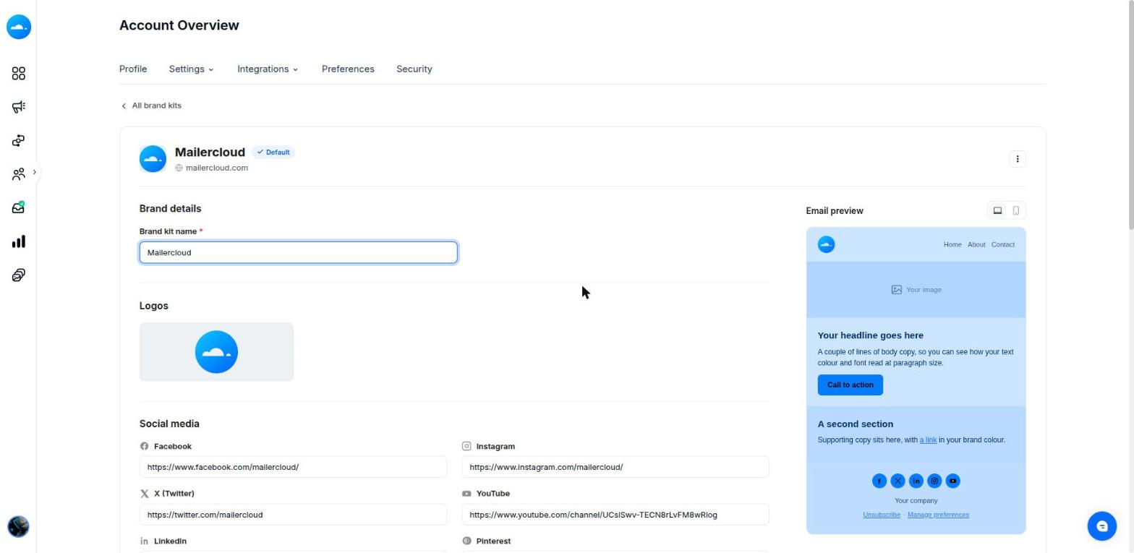Click the Brand kit name input field
1134x553 pixels.
coord(298,252)
